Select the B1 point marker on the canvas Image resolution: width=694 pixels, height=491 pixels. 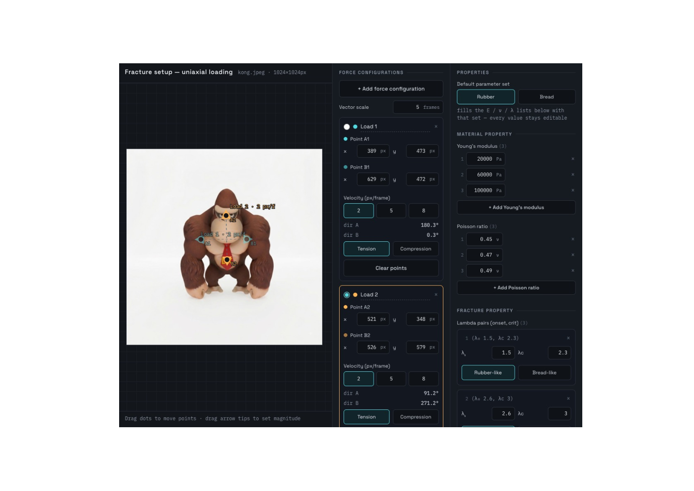click(247, 239)
